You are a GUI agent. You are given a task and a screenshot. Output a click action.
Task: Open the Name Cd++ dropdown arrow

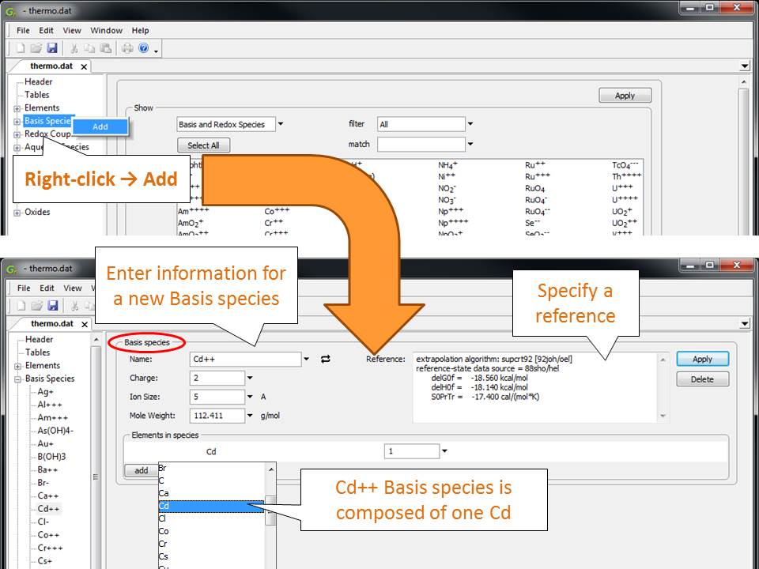point(306,359)
